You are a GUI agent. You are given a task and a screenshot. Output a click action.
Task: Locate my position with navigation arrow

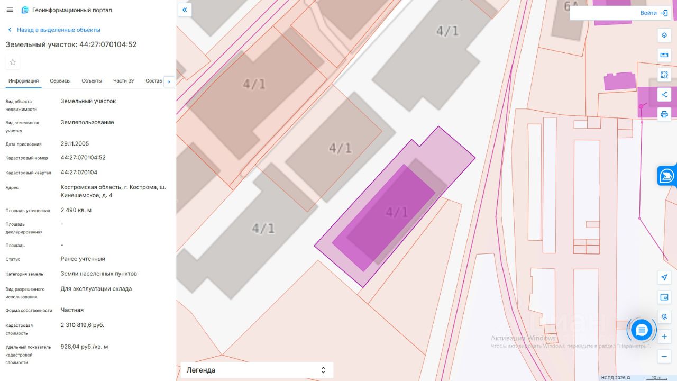tap(664, 277)
